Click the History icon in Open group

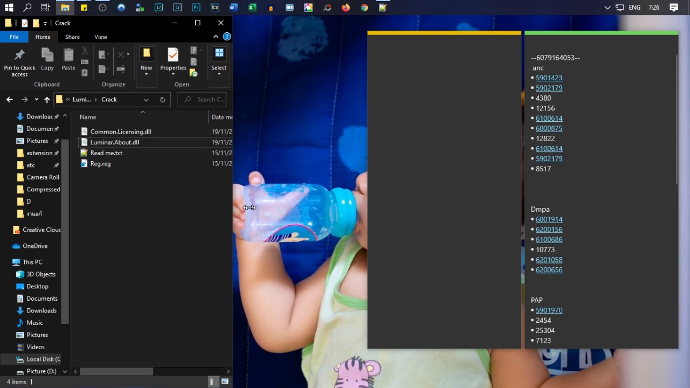click(x=194, y=73)
